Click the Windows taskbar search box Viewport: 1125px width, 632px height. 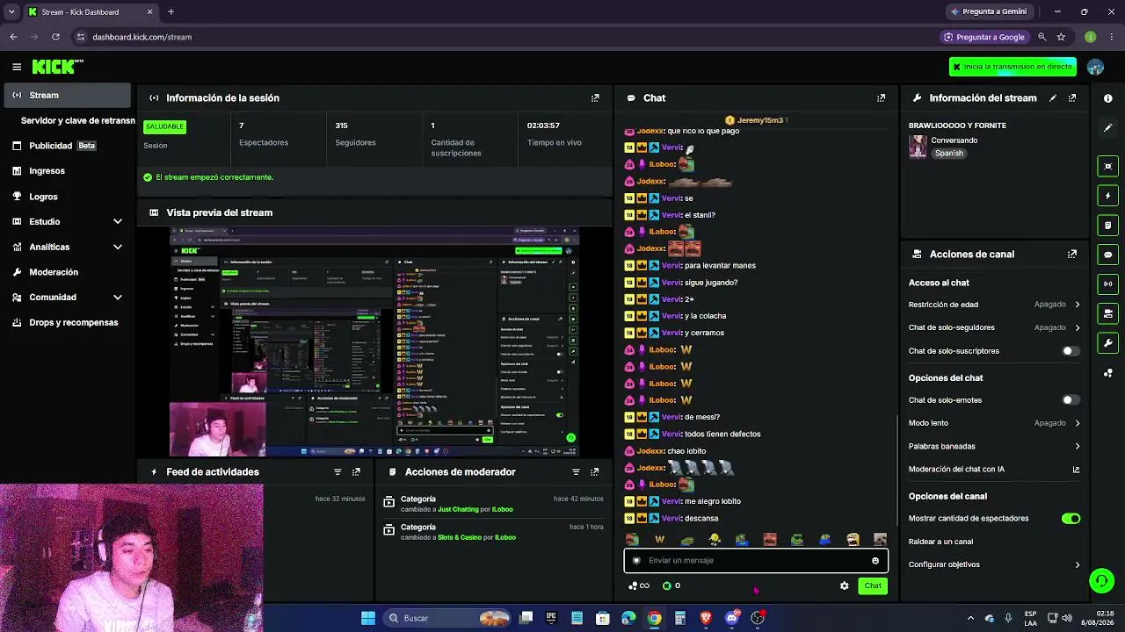coord(448,618)
